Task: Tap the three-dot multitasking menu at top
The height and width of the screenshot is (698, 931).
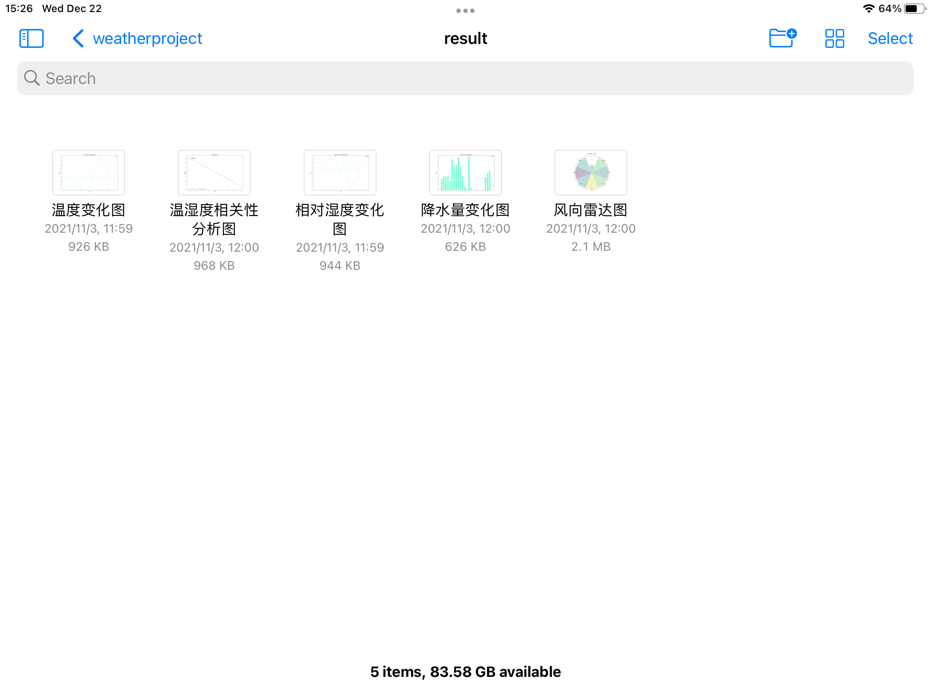Action: click(465, 11)
